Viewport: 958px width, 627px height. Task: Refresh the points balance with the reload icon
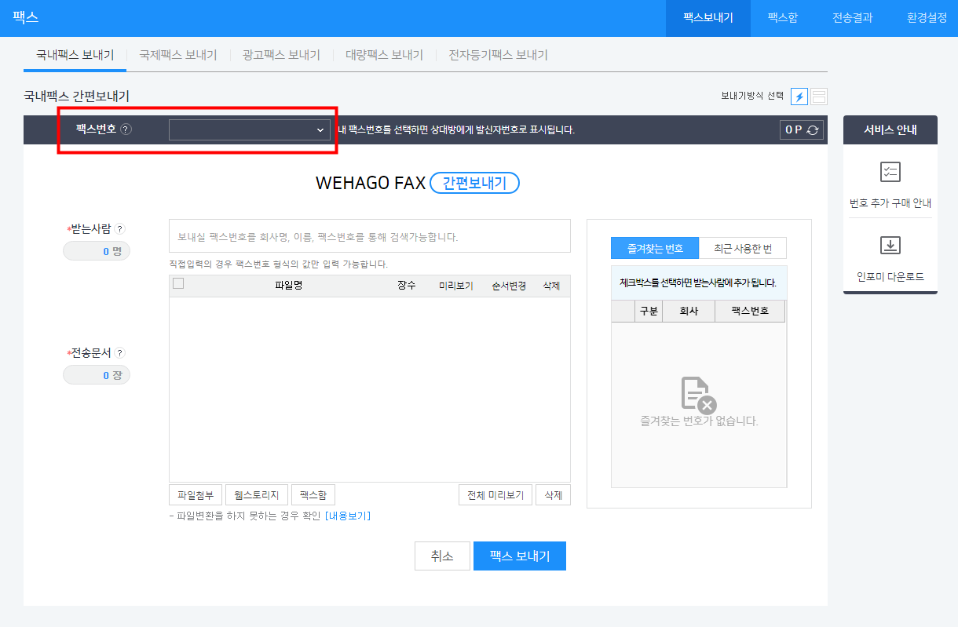812,130
